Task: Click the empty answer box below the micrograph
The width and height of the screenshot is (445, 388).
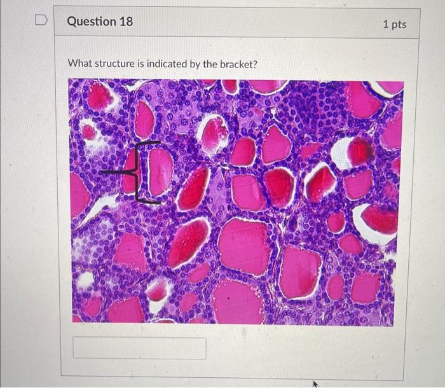Action: pos(139,348)
